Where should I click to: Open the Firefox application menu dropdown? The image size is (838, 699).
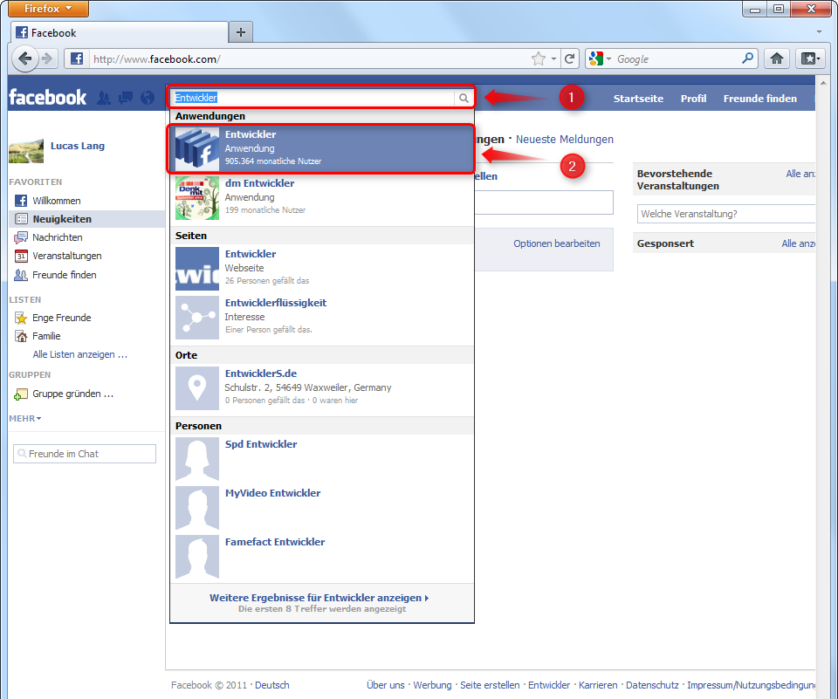(x=48, y=9)
